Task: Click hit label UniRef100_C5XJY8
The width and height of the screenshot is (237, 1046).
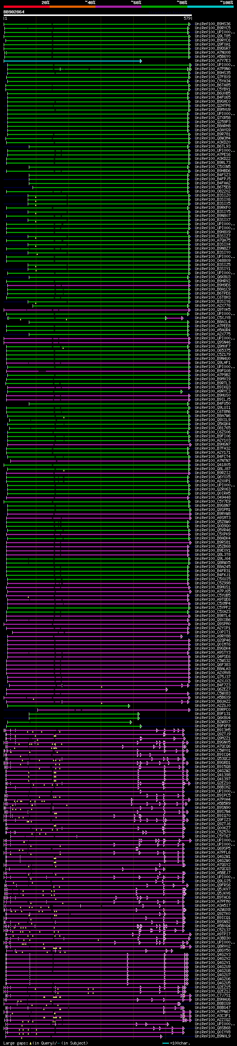Action: (213, 318)
